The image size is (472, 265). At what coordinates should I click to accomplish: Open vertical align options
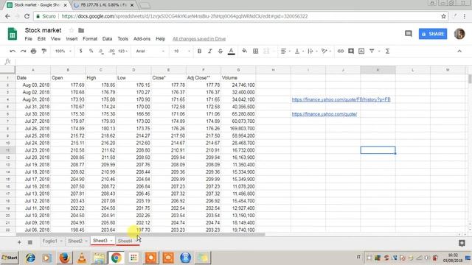[x=299, y=51]
